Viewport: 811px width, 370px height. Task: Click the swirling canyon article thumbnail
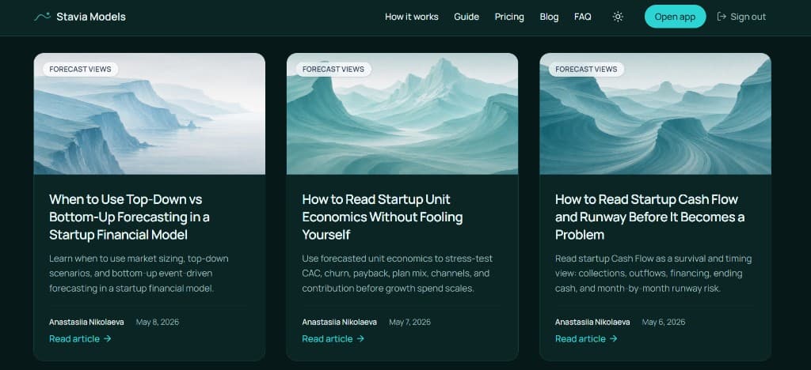tap(655, 114)
